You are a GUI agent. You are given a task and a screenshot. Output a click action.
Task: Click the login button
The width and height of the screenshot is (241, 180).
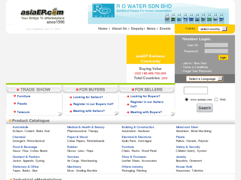pyautogui.click(x=223, y=57)
